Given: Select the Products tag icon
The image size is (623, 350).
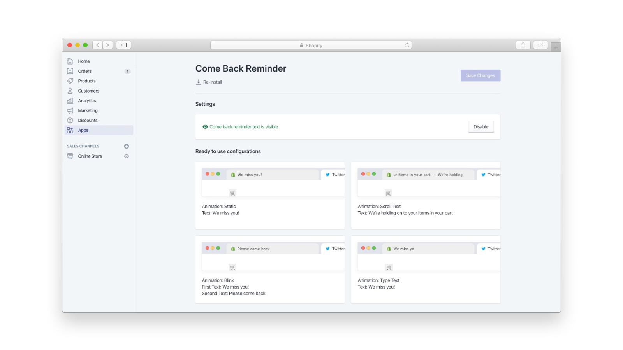Looking at the screenshot, I should (x=70, y=81).
